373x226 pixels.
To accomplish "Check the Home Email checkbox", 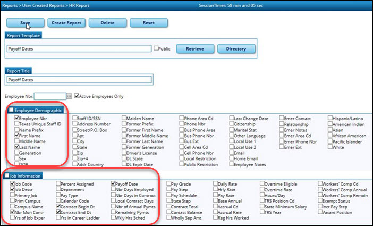I will coord(232,158).
